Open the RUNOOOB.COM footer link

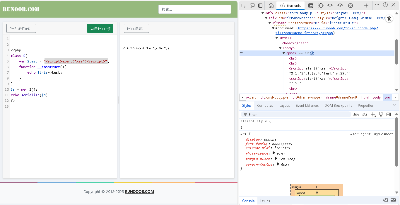(x=139, y=192)
